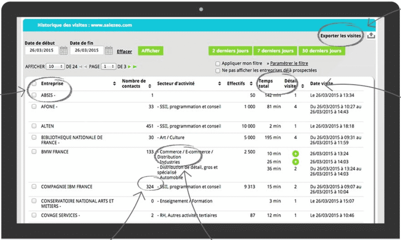Select the COVAGE SERVICES row checkbox
401x240 pixels.
coord(34,215)
